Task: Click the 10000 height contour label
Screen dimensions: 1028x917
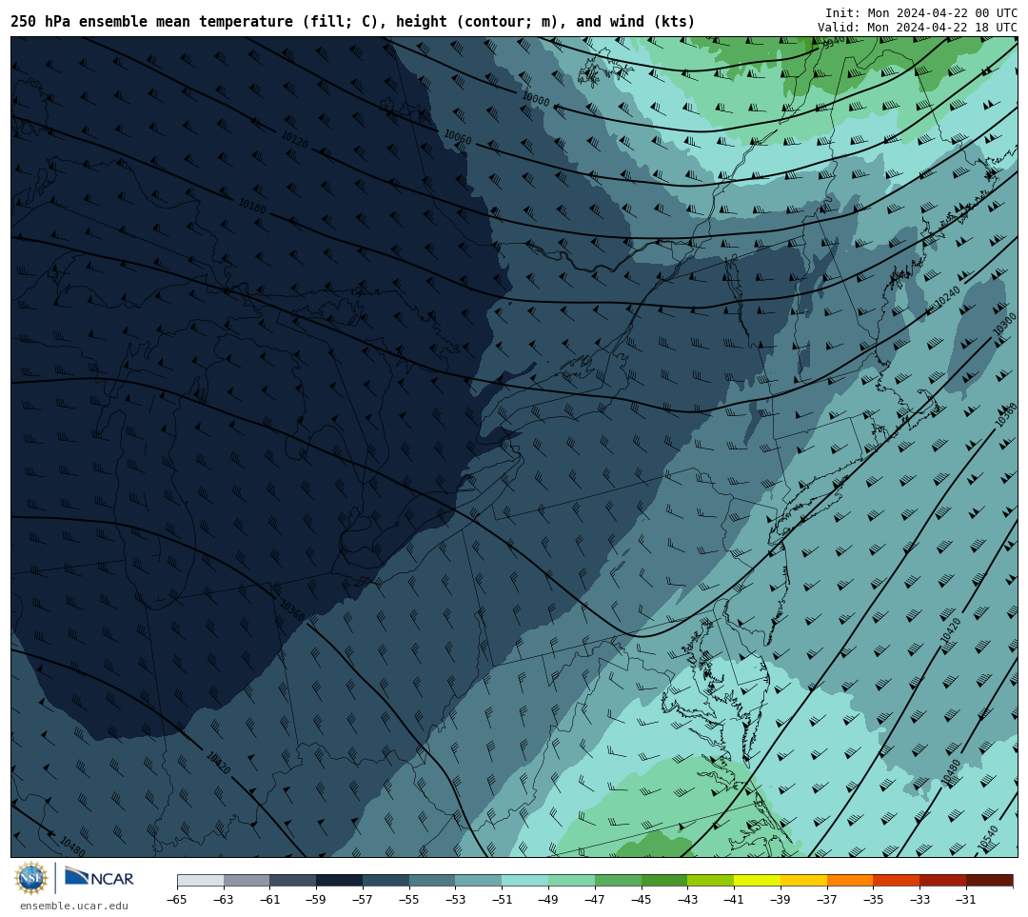Action: point(536,99)
